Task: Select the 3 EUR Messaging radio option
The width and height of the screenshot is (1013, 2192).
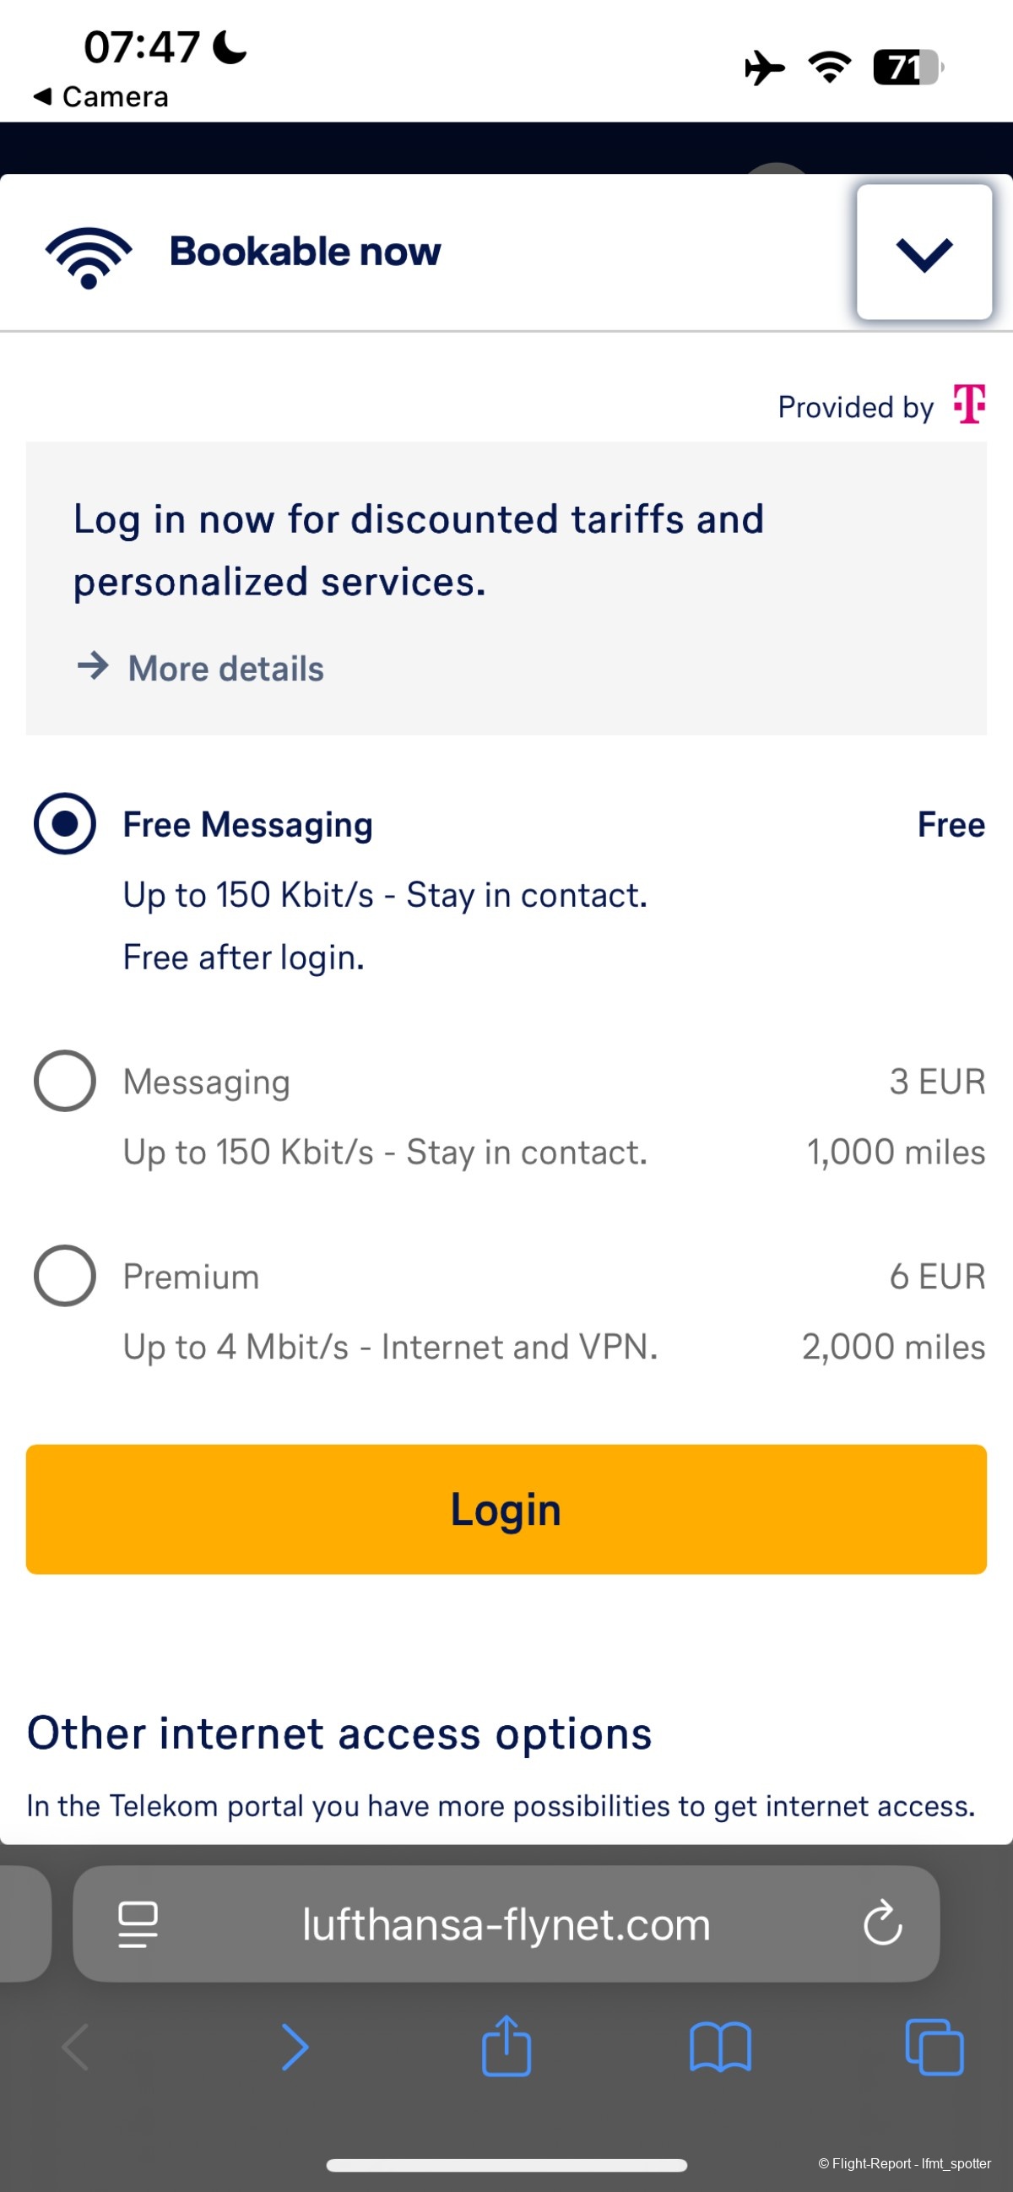Action: click(x=65, y=1081)
